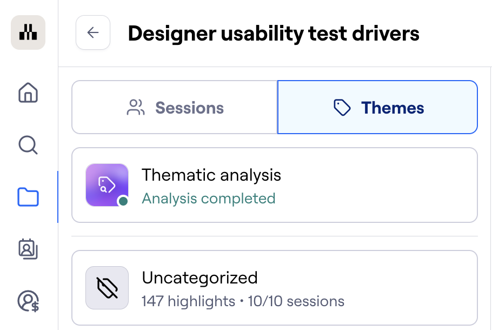
Task: Click the "Designer usability test drivers" page title
Action: point(274,34)
